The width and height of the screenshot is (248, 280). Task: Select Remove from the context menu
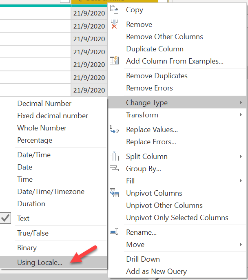click(139, 24)
